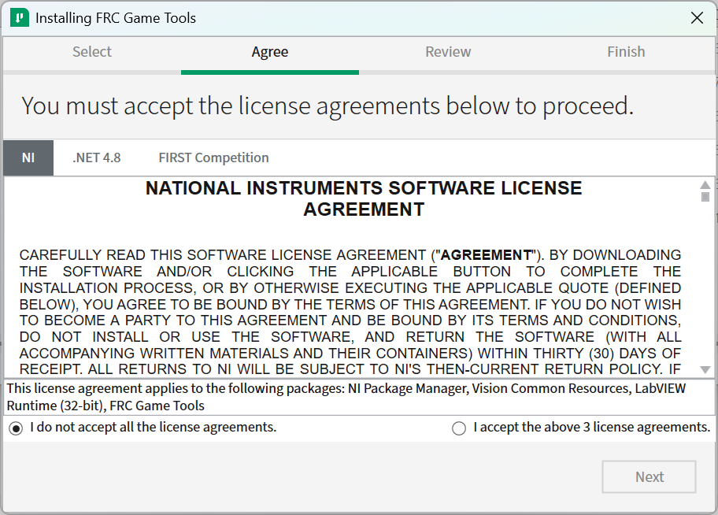Click the Finish step label

(625, 52)
